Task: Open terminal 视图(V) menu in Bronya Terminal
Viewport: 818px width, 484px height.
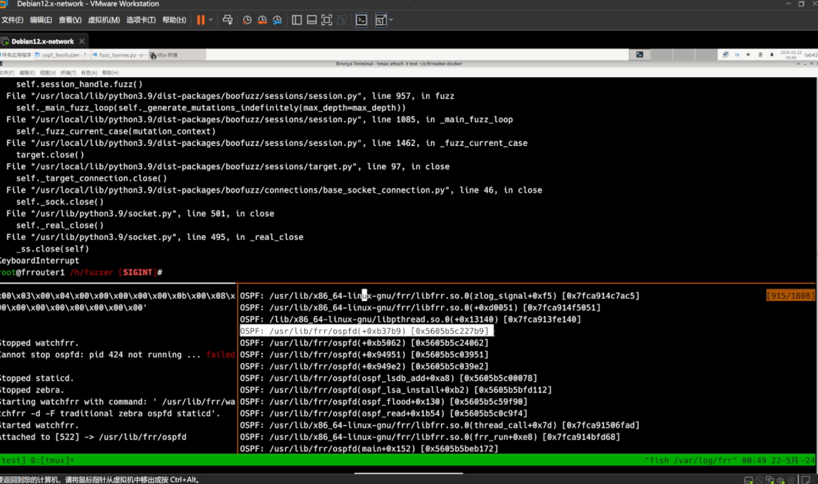Action: pos(48,73)
